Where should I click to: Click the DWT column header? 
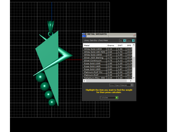[x=121, y=45]
